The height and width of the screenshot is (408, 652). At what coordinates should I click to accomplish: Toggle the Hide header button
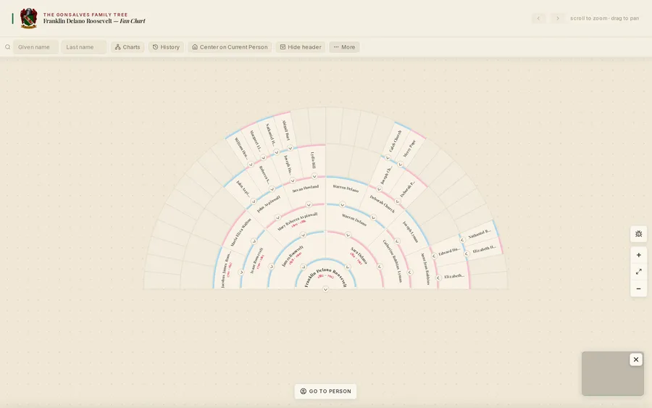[300, 47]
